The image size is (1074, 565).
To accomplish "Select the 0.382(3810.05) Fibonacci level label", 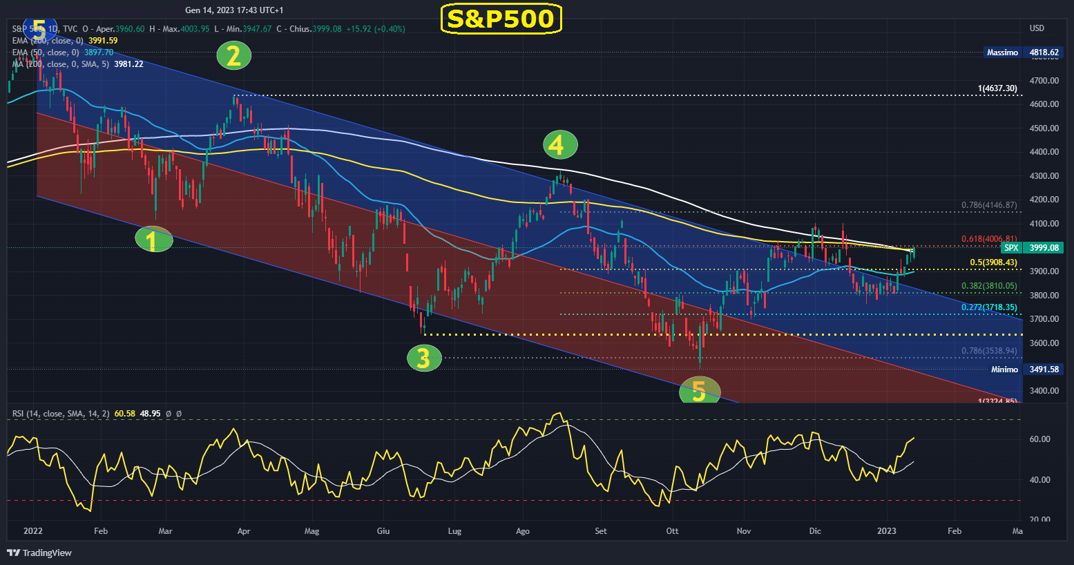I will point(989,286).
